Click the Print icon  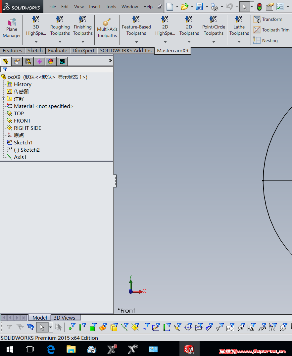click(214, 7)
